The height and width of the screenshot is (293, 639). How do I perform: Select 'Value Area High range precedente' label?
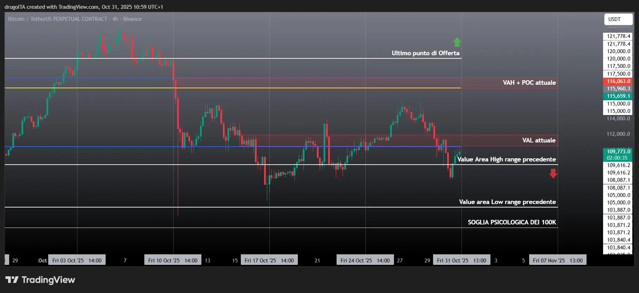click(506, 159)
